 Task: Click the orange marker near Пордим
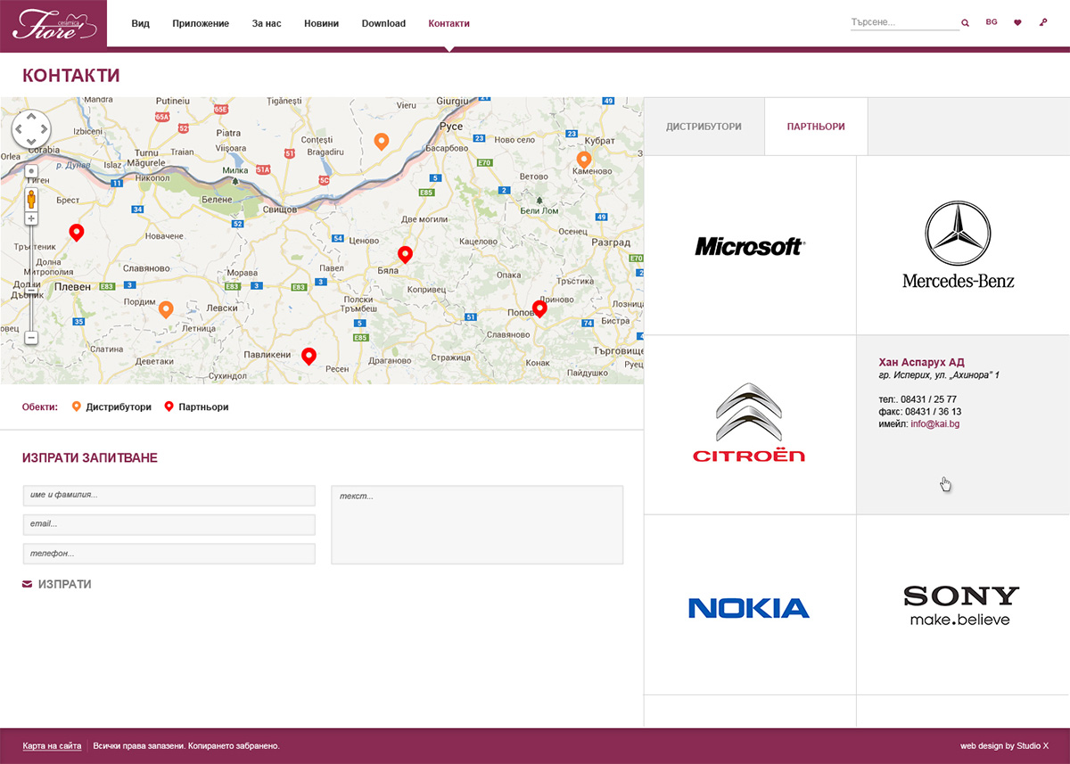166,309
